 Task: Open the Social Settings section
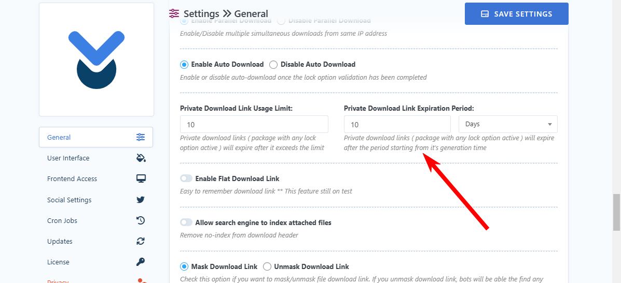tap(69, 200)
